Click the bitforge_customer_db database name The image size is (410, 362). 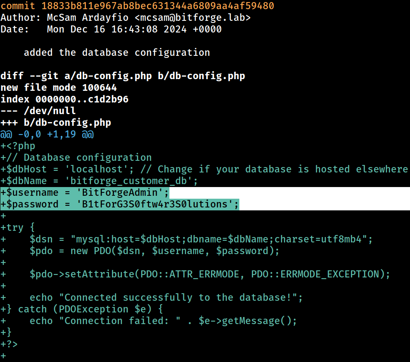coord(128,181)
